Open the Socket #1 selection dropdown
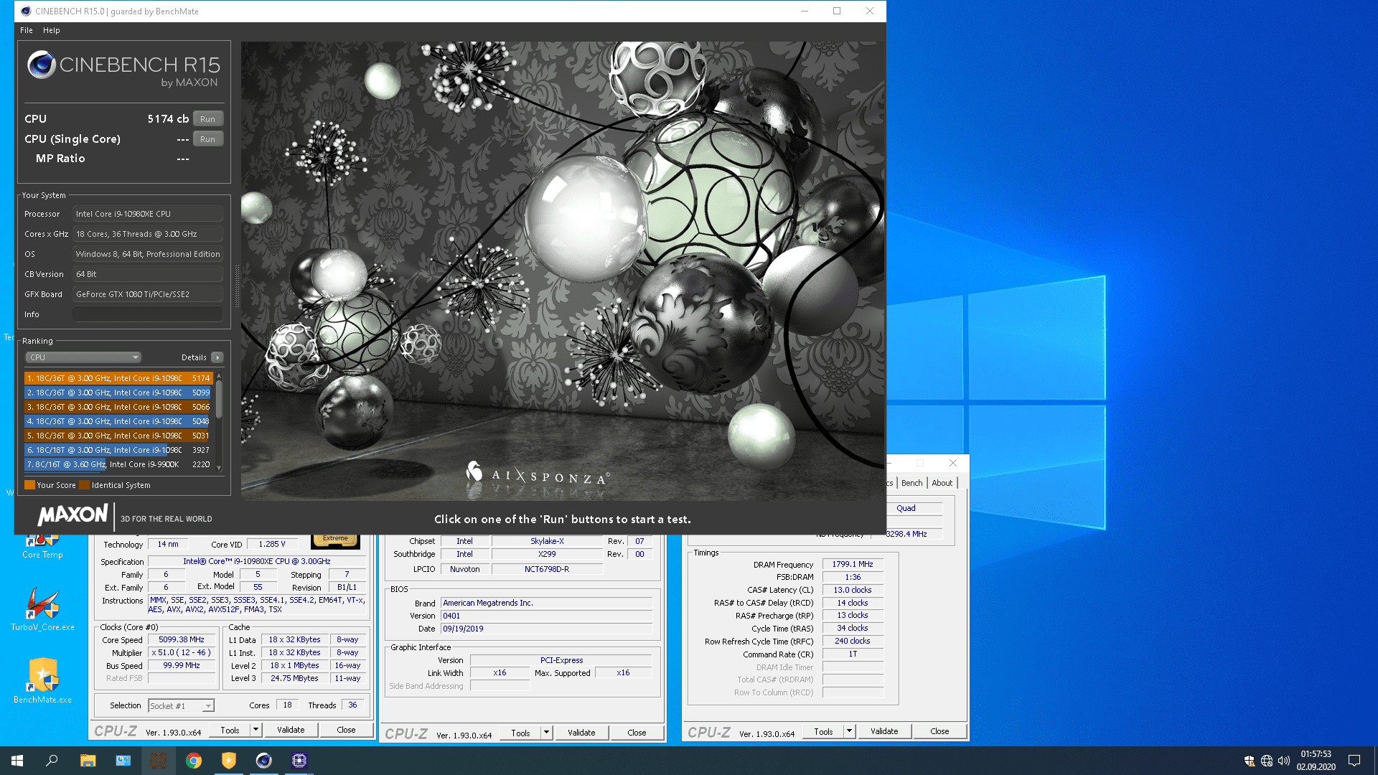The width and height of the screenshot is (1378, 775). click(181, 706)
